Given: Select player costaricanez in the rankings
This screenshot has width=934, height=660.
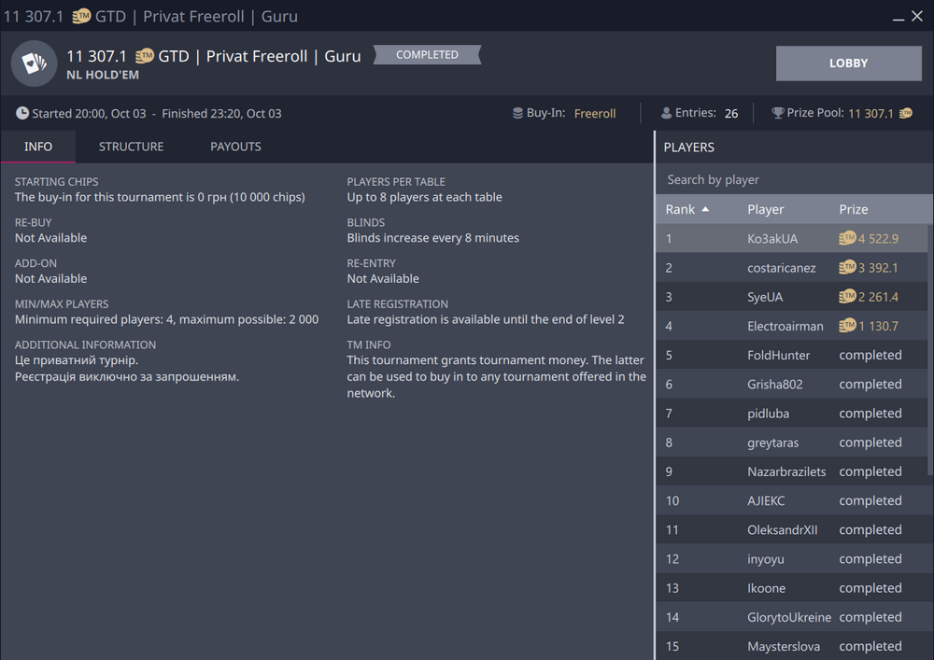Looking at the screenshot, I should pos(781,268).
